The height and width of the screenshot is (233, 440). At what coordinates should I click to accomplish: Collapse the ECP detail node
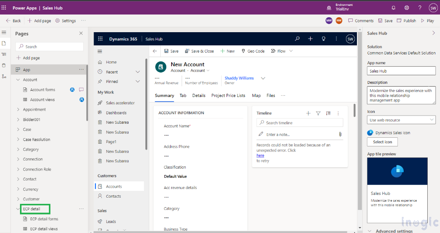18,209
